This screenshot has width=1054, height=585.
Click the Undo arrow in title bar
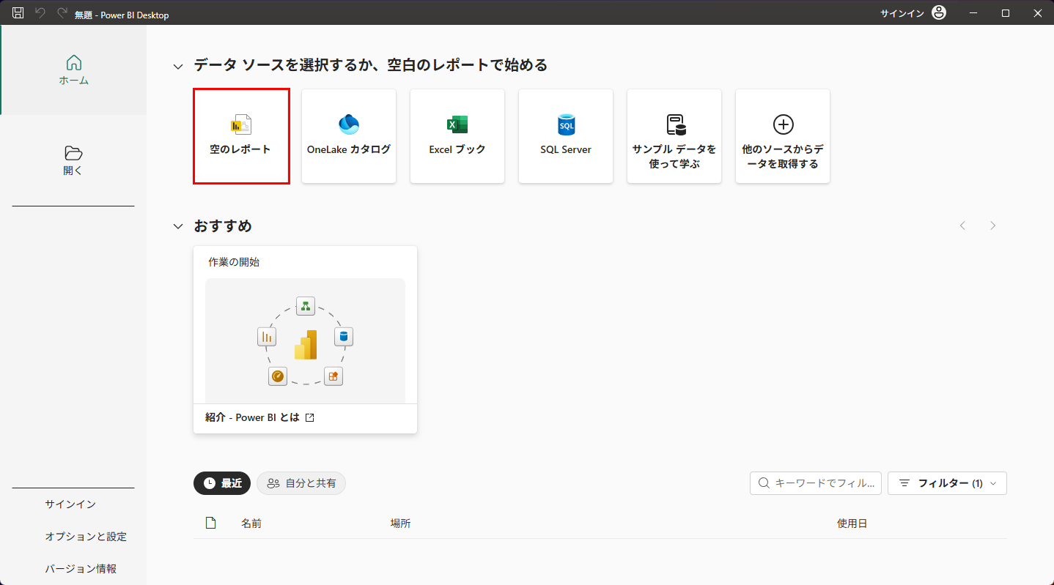pyautogui.click(x=40, y=13)
